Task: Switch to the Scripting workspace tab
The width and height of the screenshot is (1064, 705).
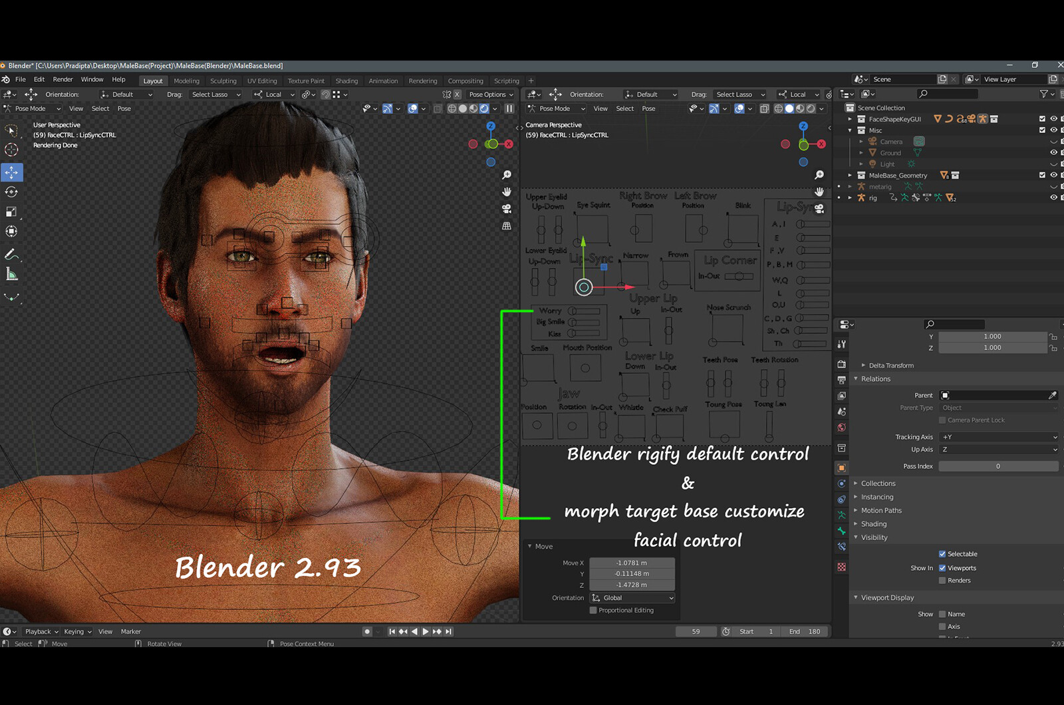Action: click(506, 80)
